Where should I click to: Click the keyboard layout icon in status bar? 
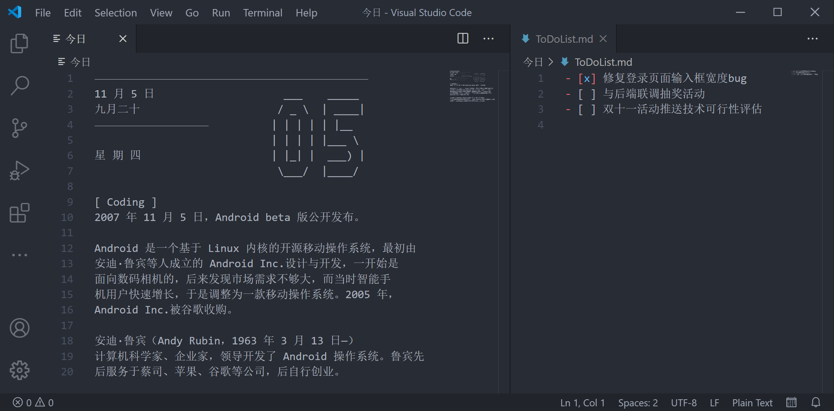791,402
